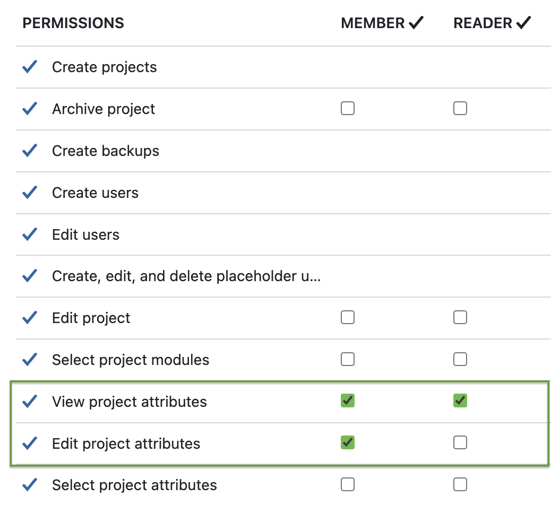Click the blue checkmark beside Create projects

tap(30, 66)
